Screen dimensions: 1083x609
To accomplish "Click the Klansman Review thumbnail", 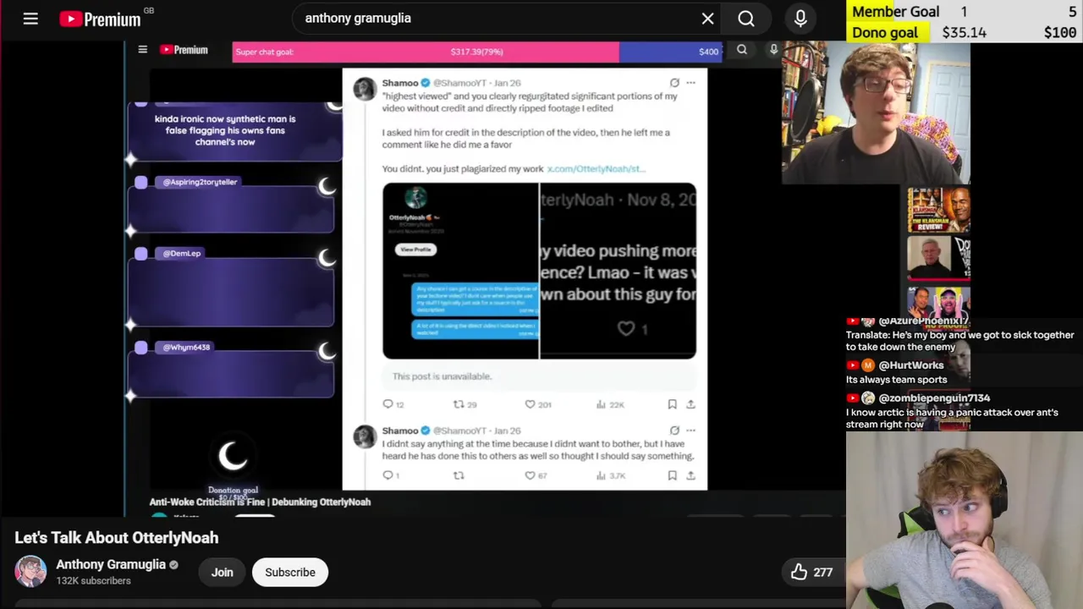I will click(x=938, y=210).
